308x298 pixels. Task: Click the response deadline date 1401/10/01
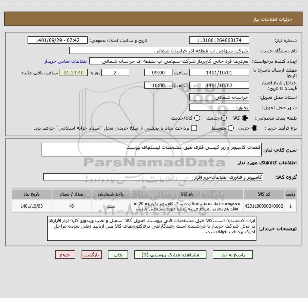coord(219,73)
